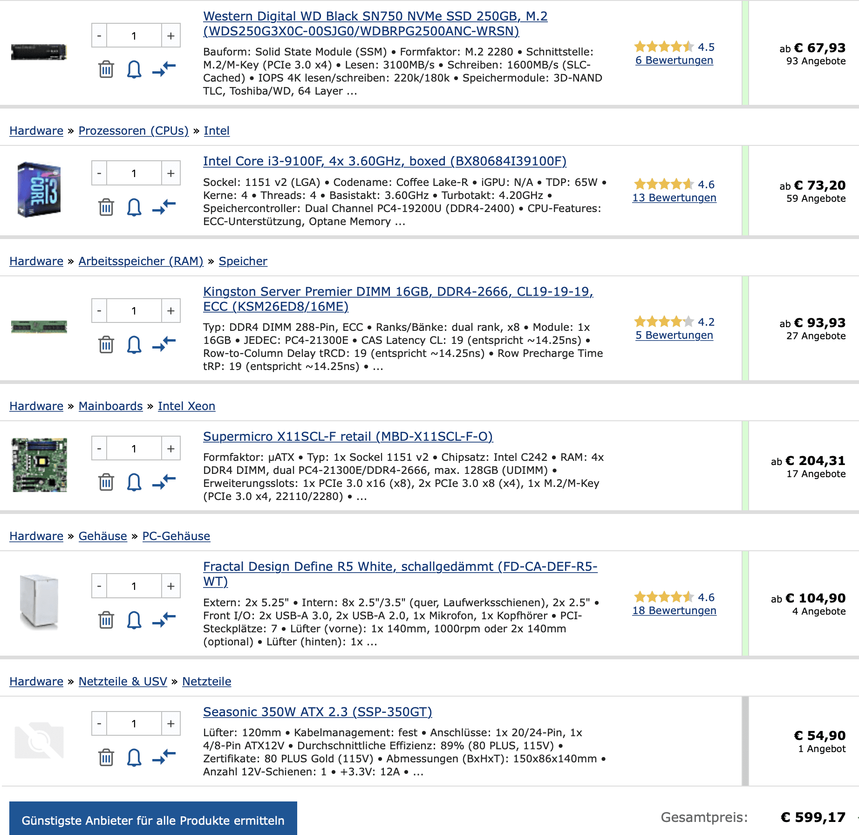The height and width of the screenshot is (835, 859).
Task: Open Intel Core i3-9100F product link
Action: pyautogui.click(x=385, y=161)
